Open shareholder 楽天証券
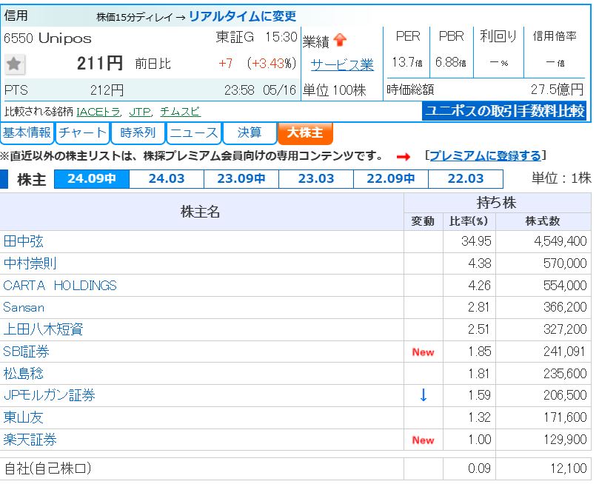This screenshot has height=484, width=599. click(x=30, y=440)
